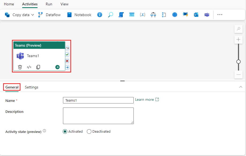Screen dimensions: 246x156
Task: Add the If condition branching activity
Action: tap(153, 15)
